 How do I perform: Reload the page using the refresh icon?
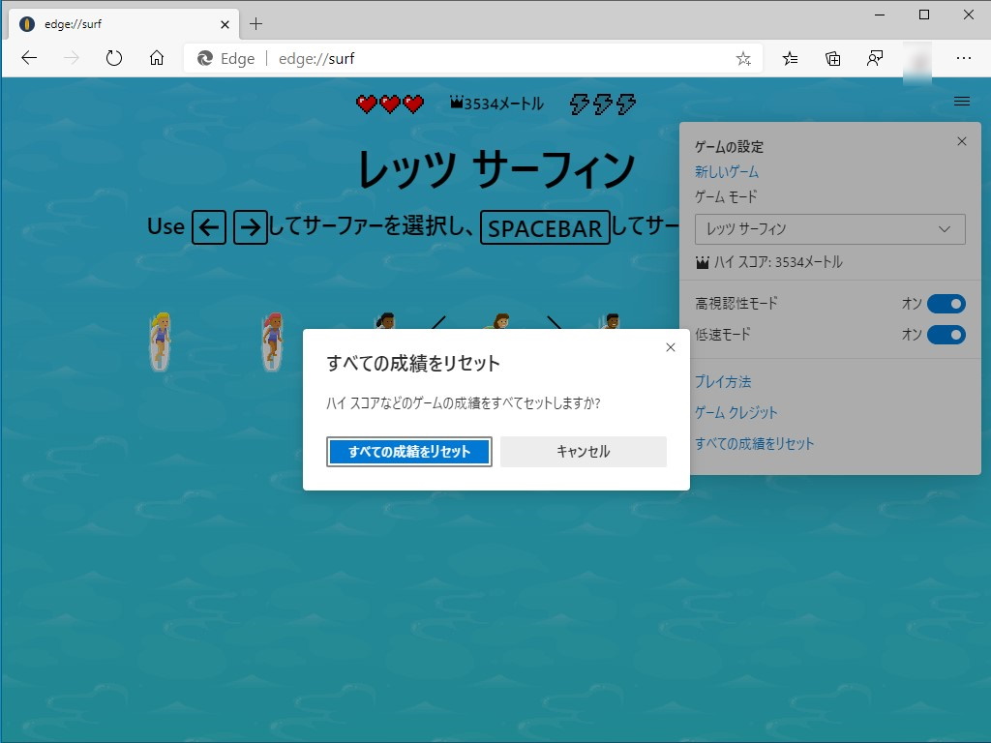tap(114, 58)
